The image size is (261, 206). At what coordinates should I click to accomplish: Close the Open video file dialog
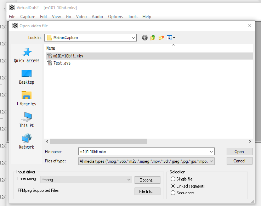(249, 26)
